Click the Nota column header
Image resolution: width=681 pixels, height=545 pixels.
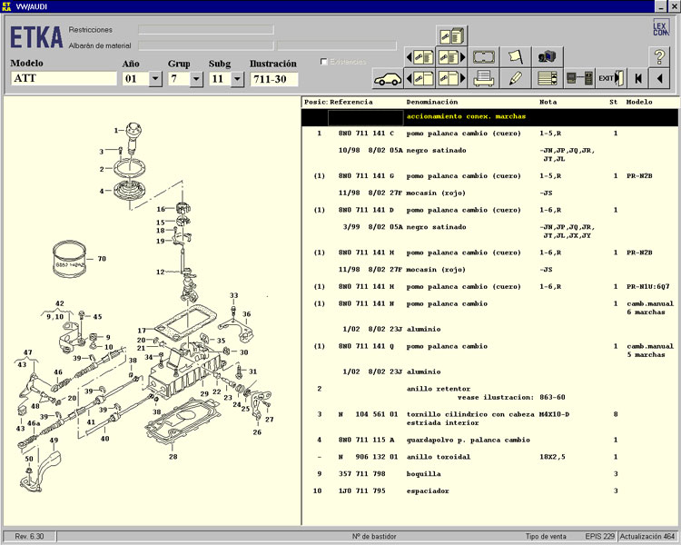click(548, 102)
